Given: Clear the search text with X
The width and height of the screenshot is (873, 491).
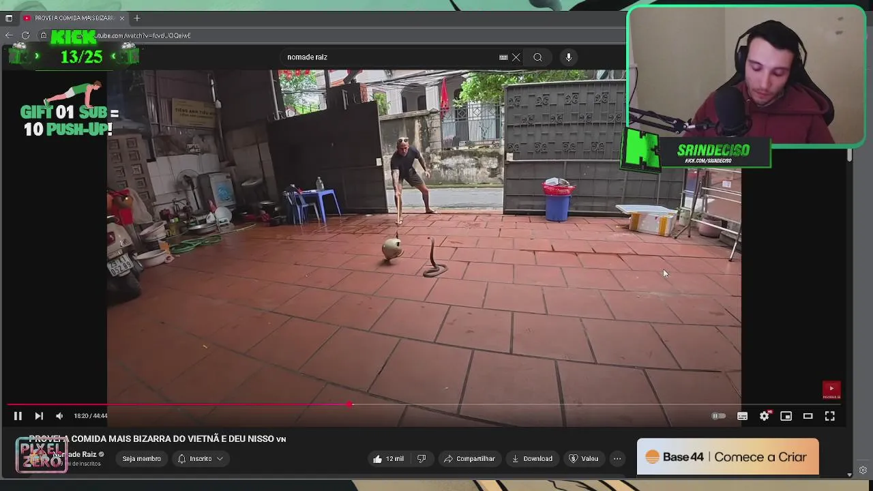Looking at the screenshot, I should click(516, 57).
